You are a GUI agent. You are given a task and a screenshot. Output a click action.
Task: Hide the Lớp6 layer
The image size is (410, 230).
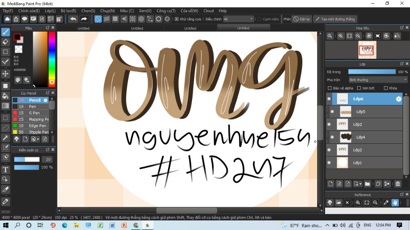click(329, 99)
